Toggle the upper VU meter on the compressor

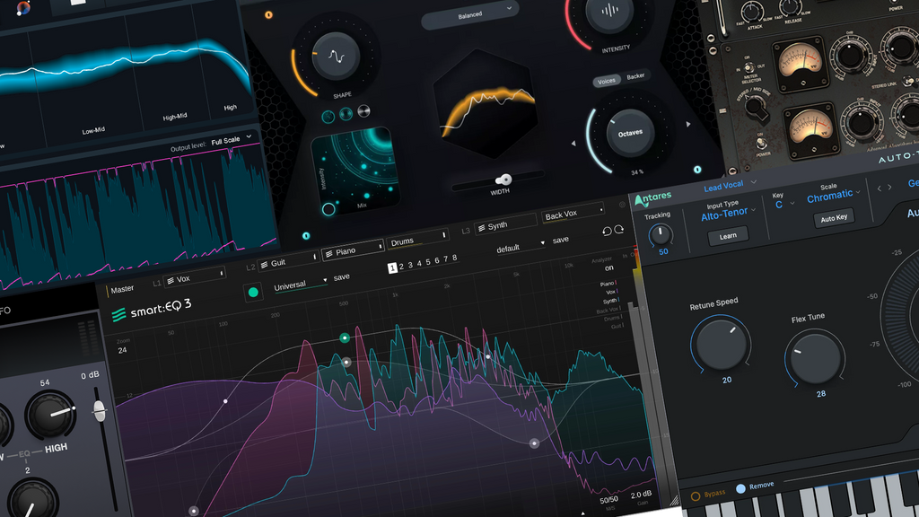[x=800, y=64]
